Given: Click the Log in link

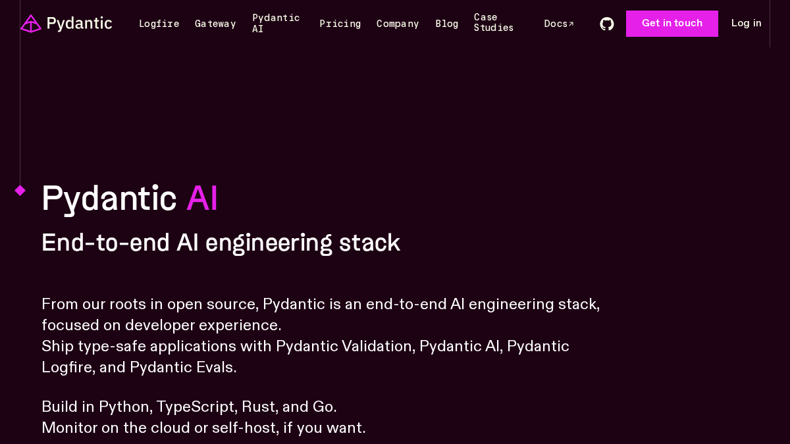Looking at the screenshot, I should click(747, 23).
